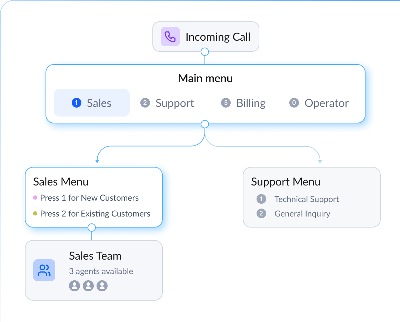Choose the Sales option in Main menu
The image size is (400, 322).
click(92, 103)
